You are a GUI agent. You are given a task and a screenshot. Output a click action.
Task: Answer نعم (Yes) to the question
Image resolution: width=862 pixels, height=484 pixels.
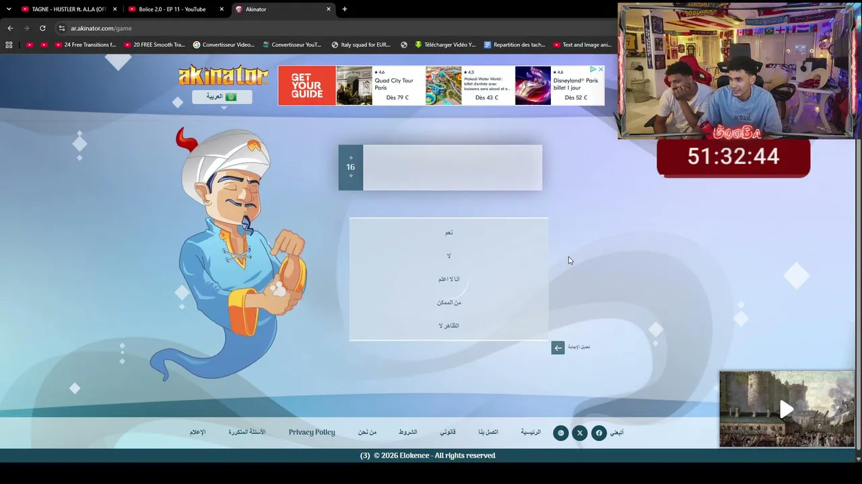tap(449, 233)
